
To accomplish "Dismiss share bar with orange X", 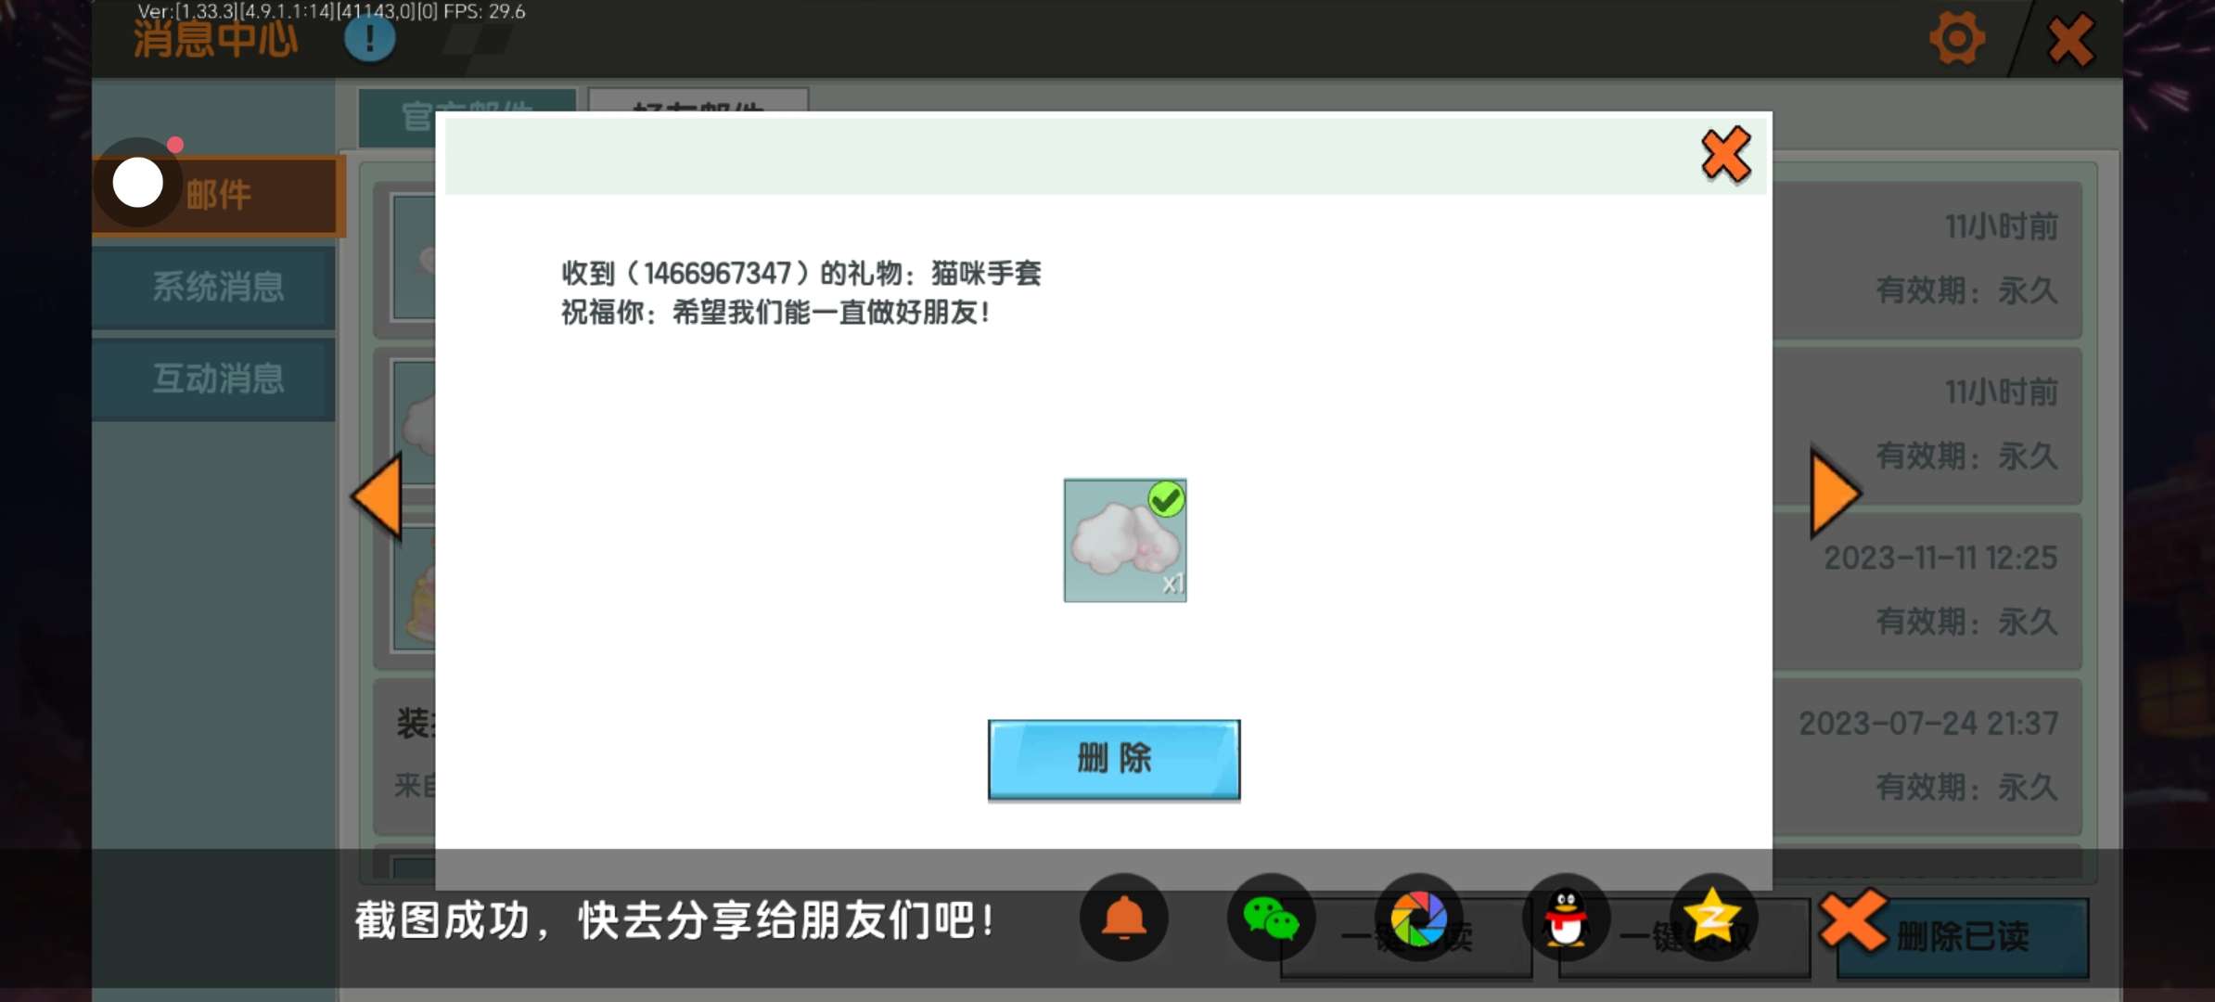I will point(1852,918).
